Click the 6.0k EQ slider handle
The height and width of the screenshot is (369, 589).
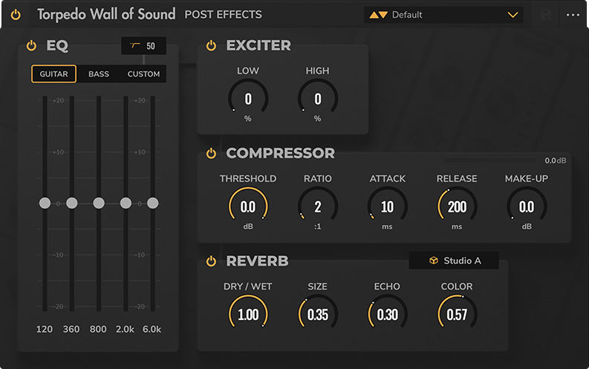pos(153,203)
